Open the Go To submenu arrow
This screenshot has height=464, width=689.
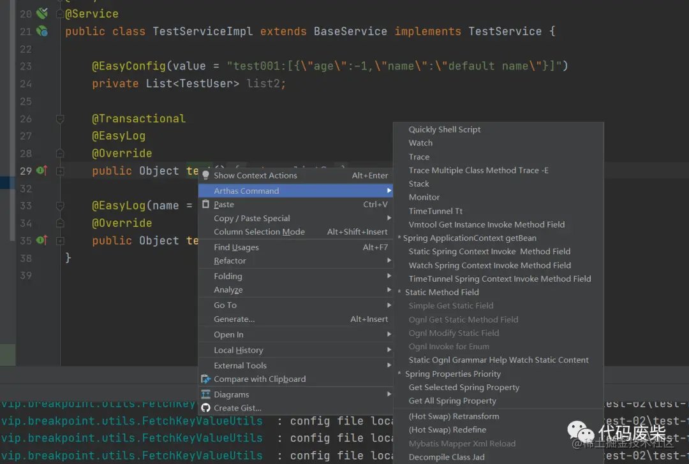coord(389,305)
